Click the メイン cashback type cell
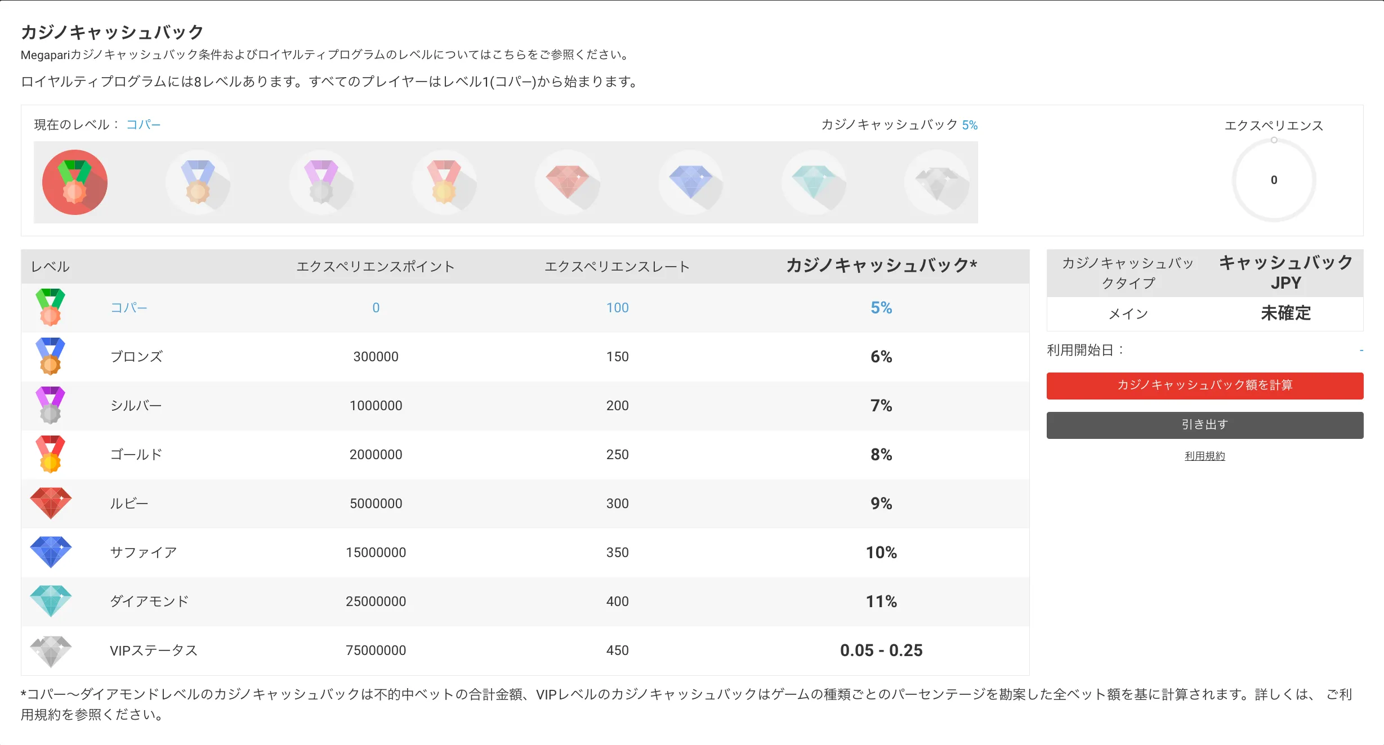Viewport: 1384px width, 745px height. tap(1128, 314)
